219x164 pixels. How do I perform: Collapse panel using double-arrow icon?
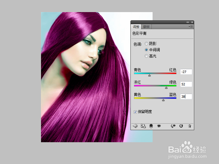pyautogui.click(x=188, y=22)
